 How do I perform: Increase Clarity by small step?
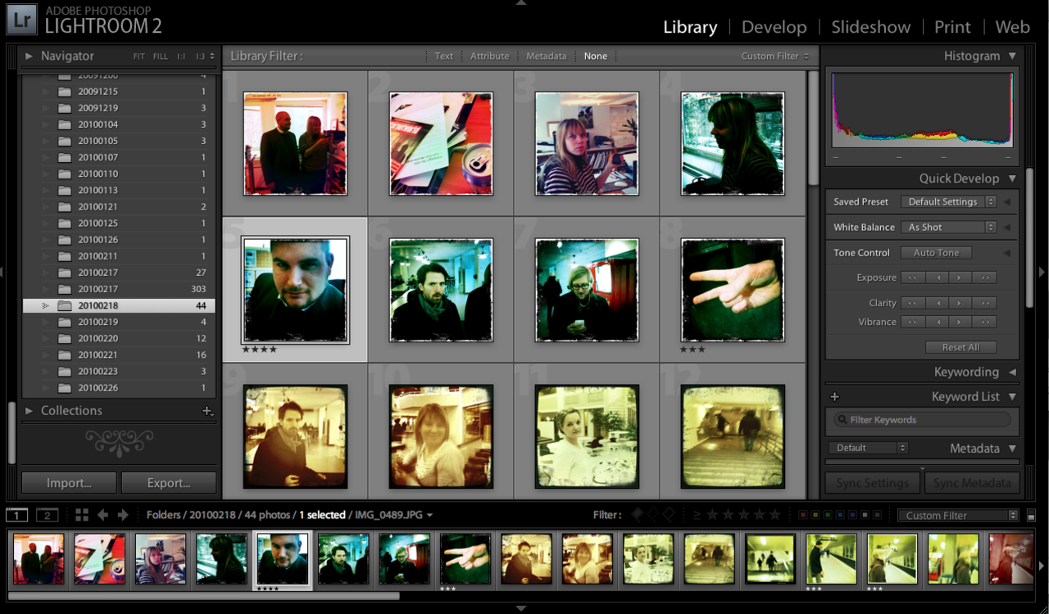pyautogui.click(x=960, y=303)
